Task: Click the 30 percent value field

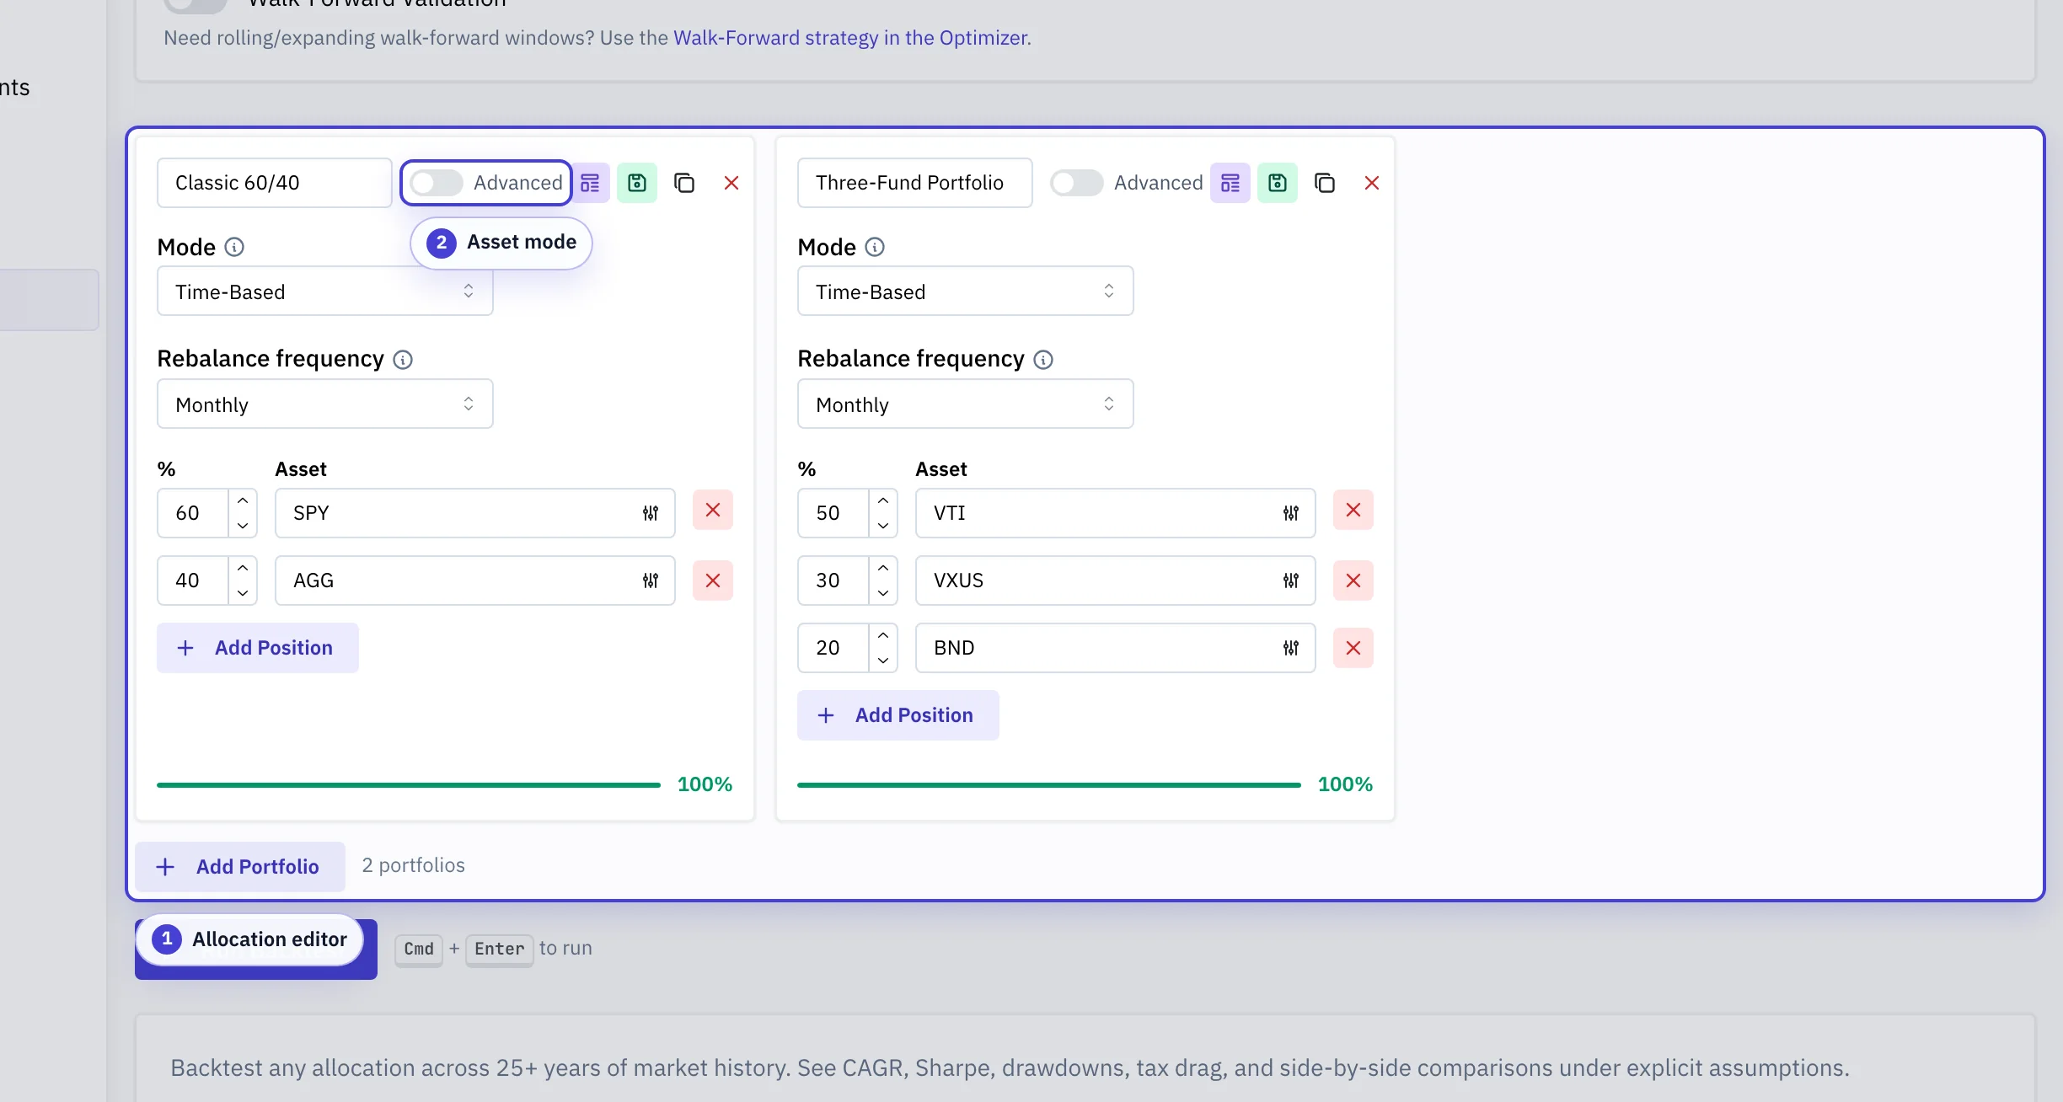Action: pos(833,580)
